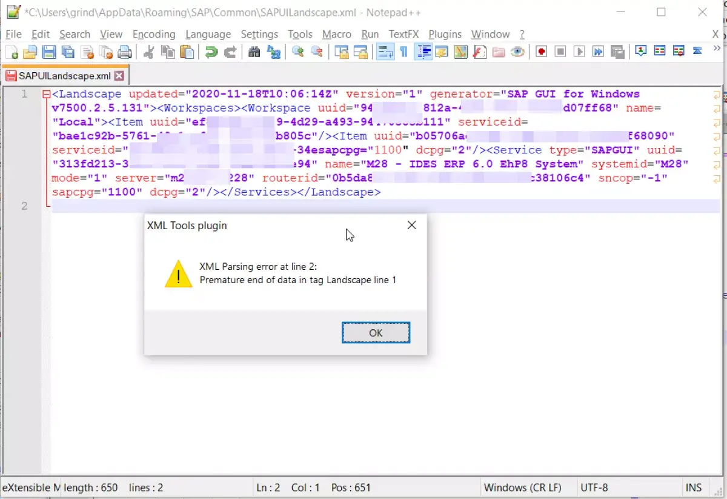Open the Edit menu
The height and width of the screenshot is (499, 727).
pyautogui.click(x=41, y=34)
